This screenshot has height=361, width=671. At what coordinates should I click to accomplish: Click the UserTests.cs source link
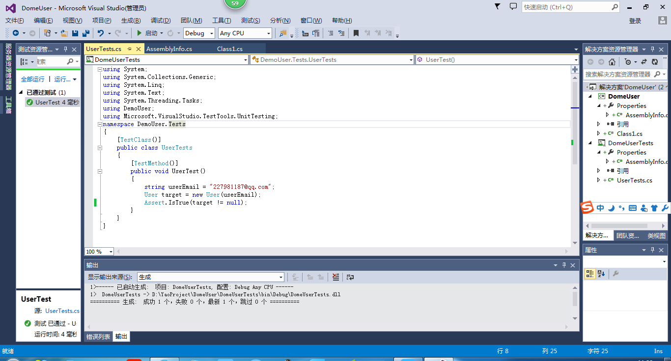62,311
